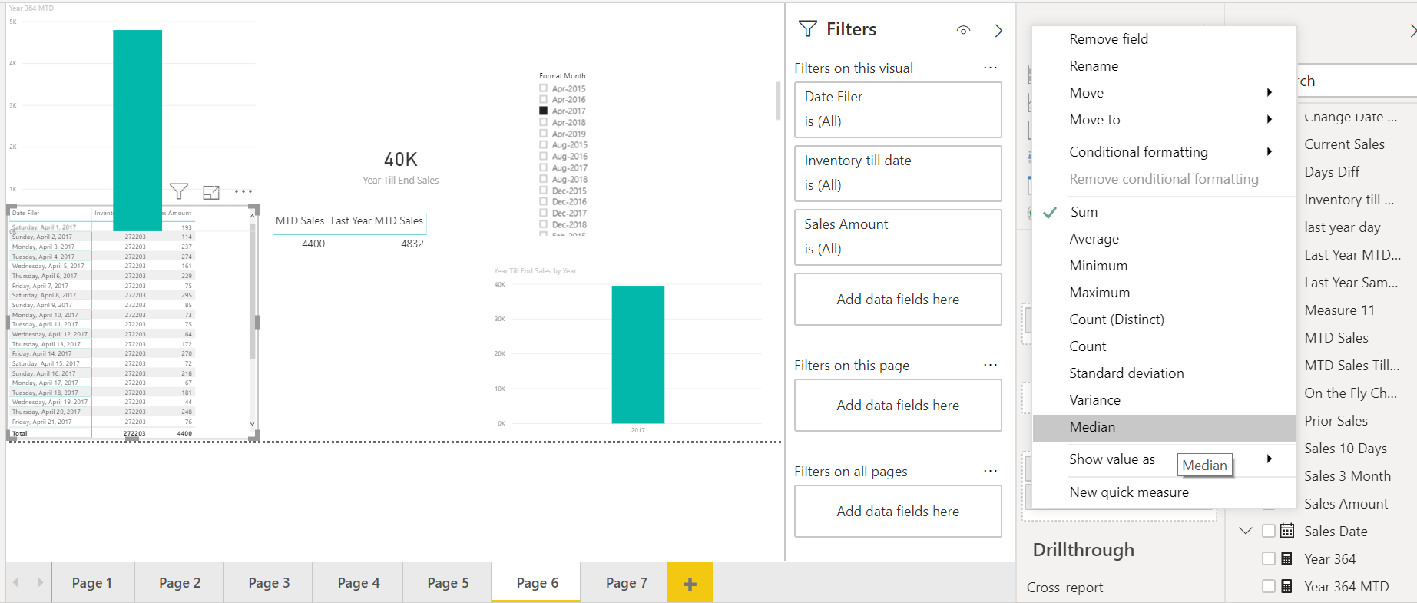This screenshot has height=603, width=1417.
Task: Open the Move submenu
Action: [x=1164, y=93]
